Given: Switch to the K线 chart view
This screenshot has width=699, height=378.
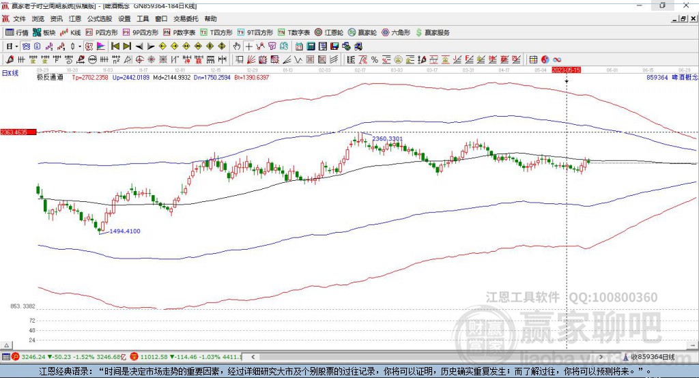Looking at the screenshot, I should [x=70, y=33].
